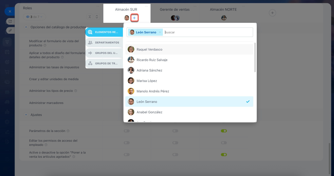Toggle Parámetros de la sección for Almacén NORTE
Viewport: 334px width, 176px height.
point(224,131)
